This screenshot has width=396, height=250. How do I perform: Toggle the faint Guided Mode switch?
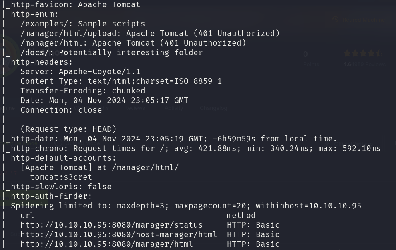click(58, 143)
